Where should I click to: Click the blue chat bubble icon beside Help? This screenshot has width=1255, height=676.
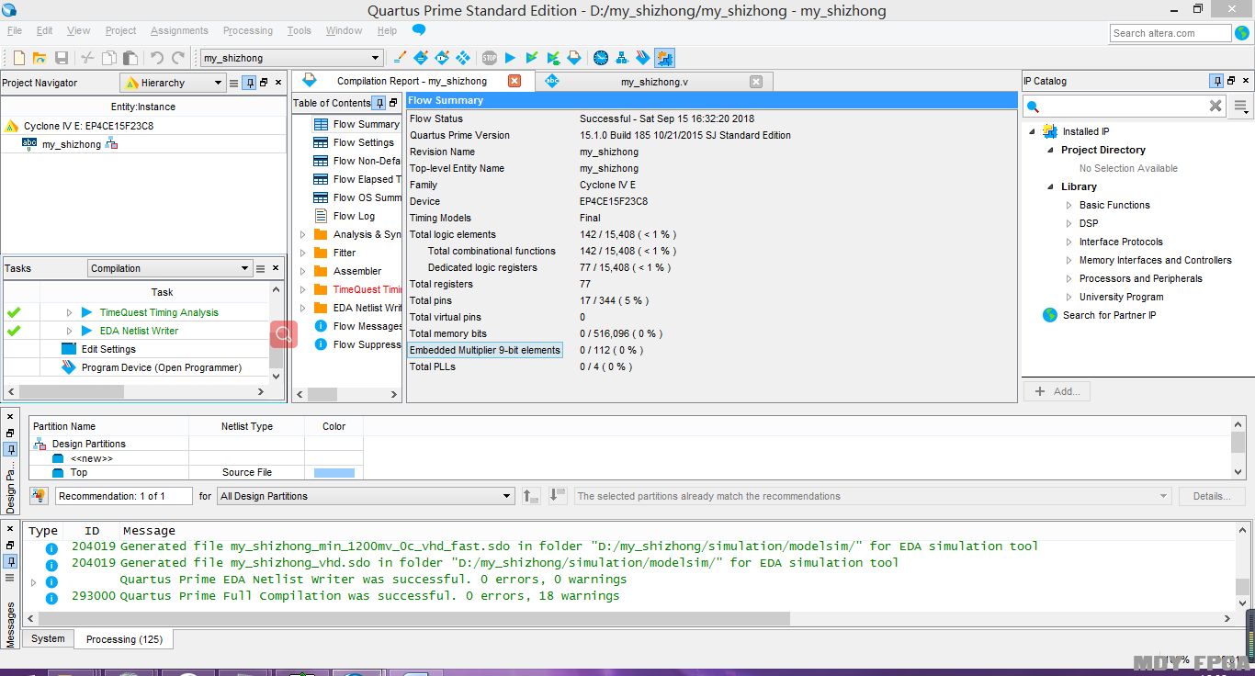pyautogui.click(x=419, y=30)
